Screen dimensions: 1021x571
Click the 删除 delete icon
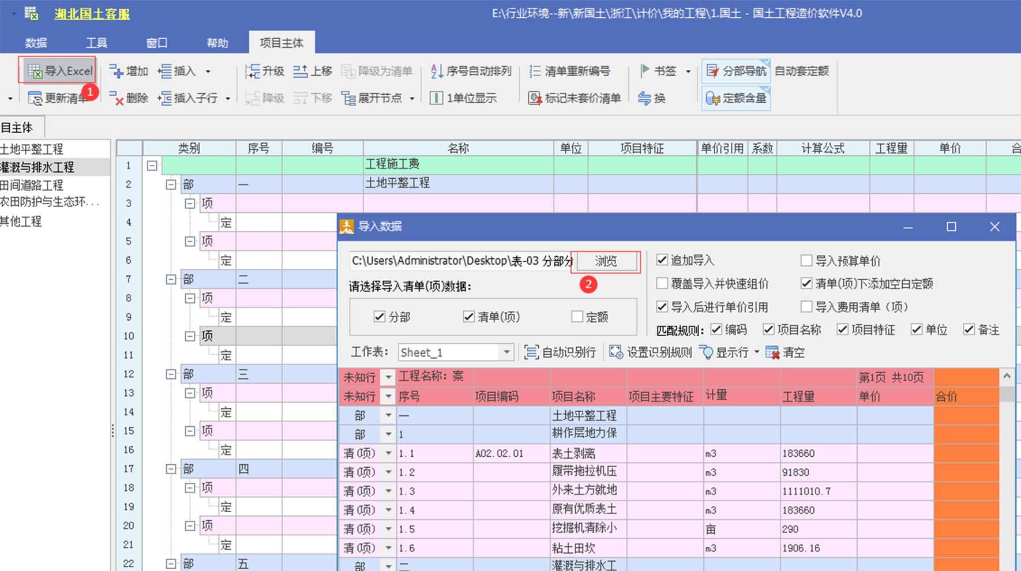coord(117,99)
